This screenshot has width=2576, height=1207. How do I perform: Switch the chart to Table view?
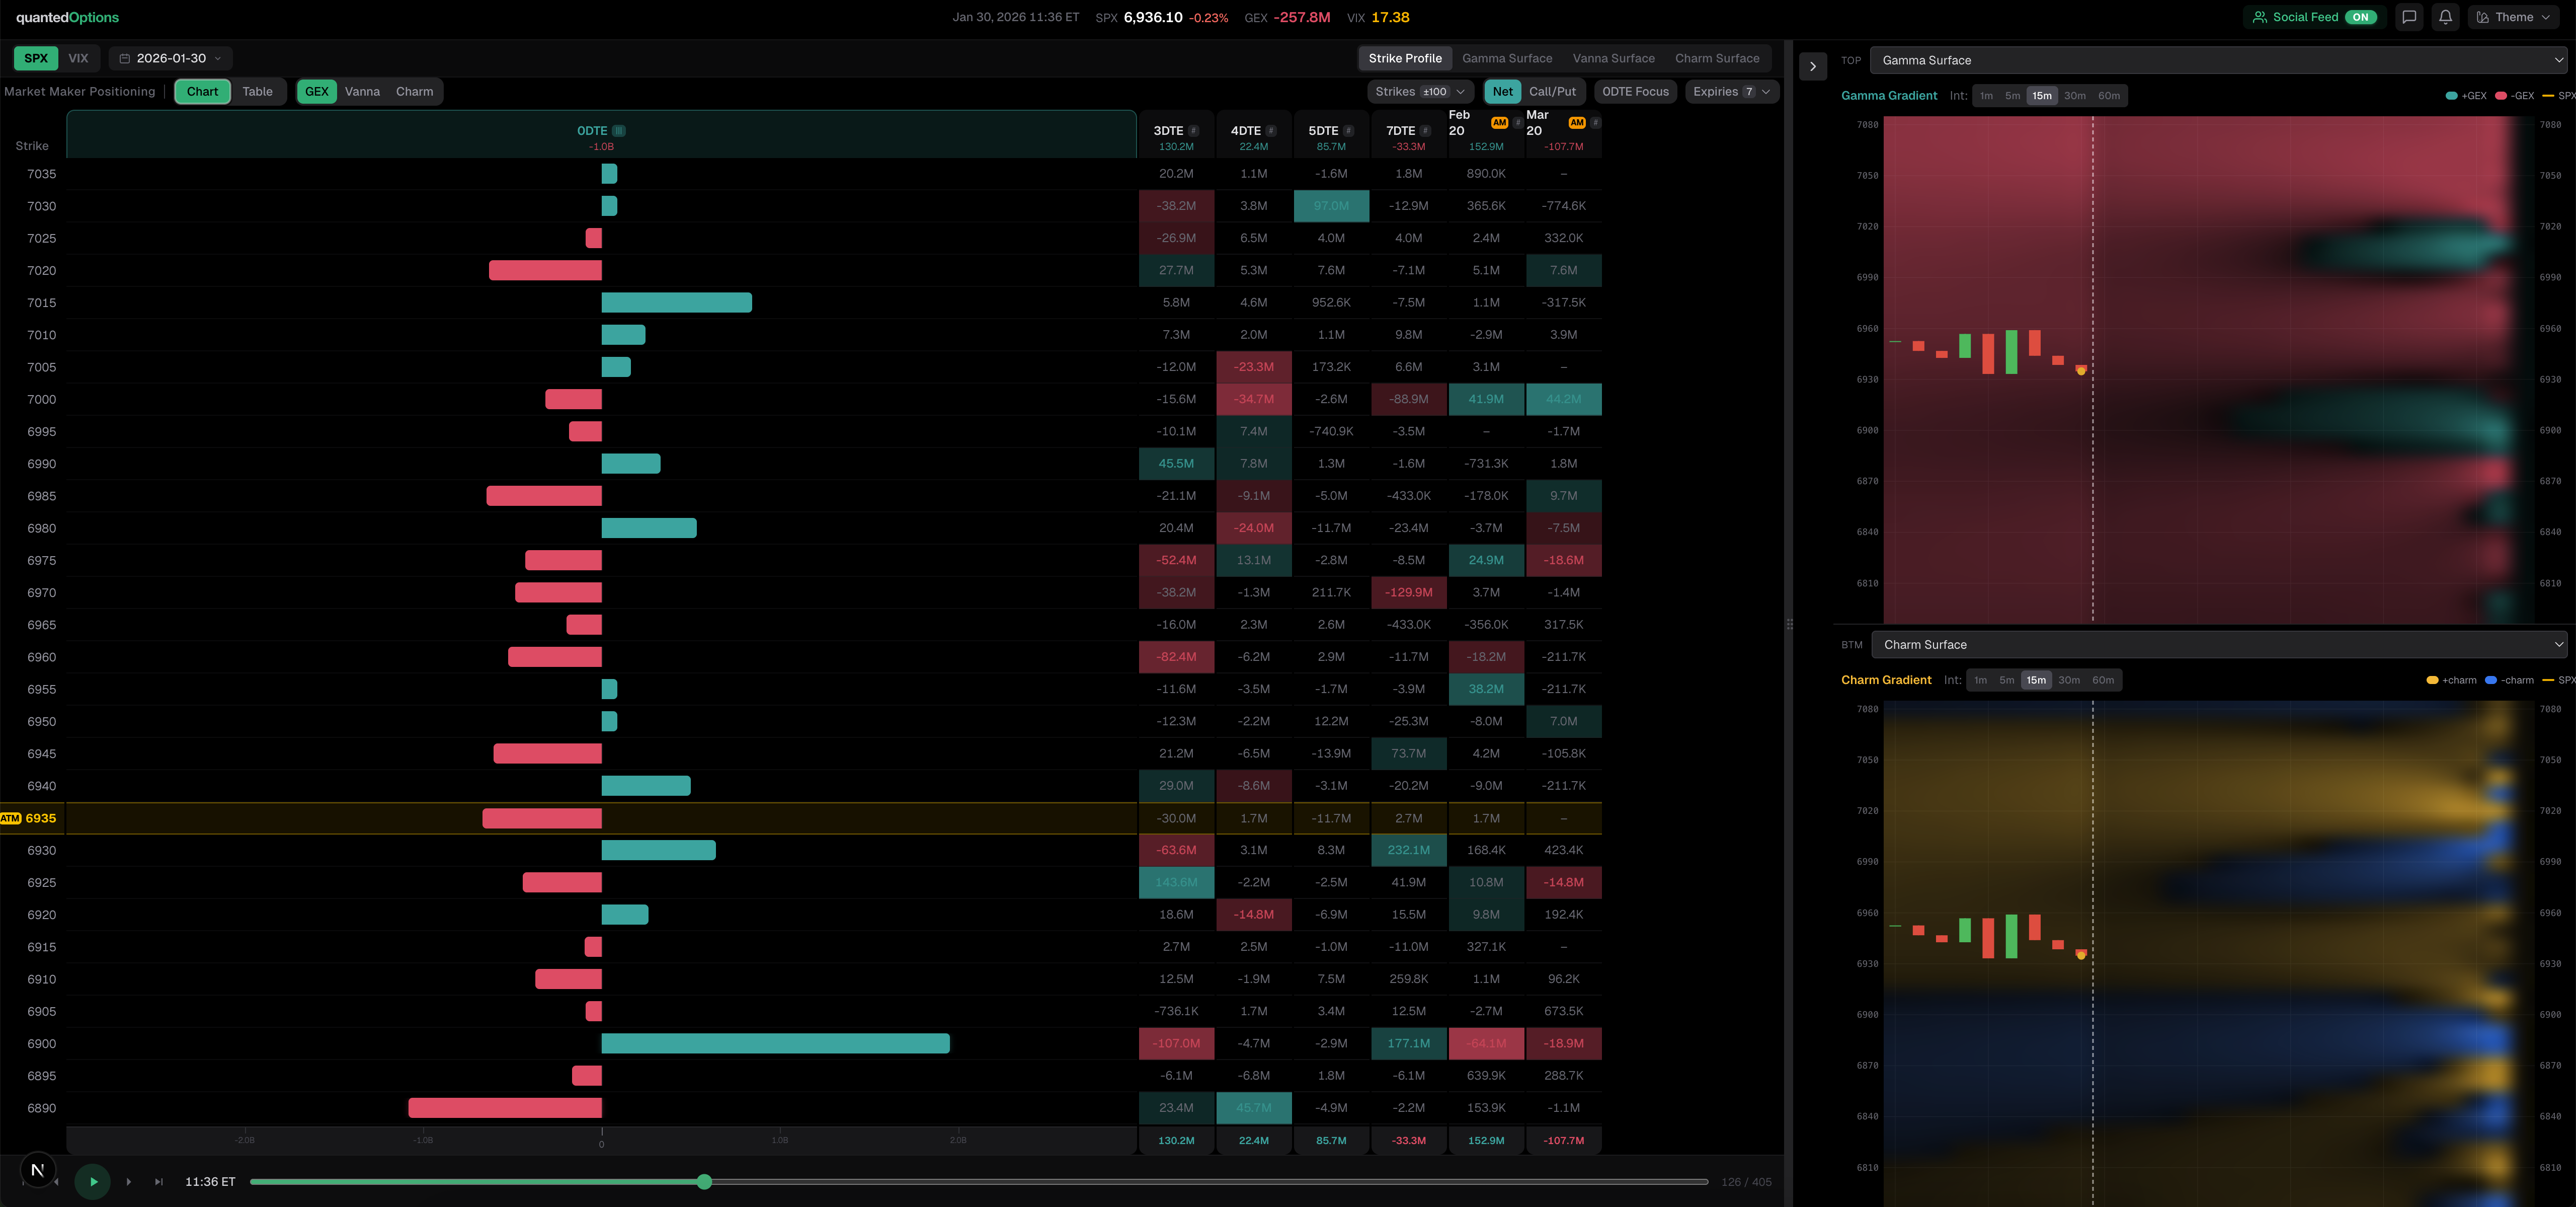pyautogui.click(x=258, y=91)
